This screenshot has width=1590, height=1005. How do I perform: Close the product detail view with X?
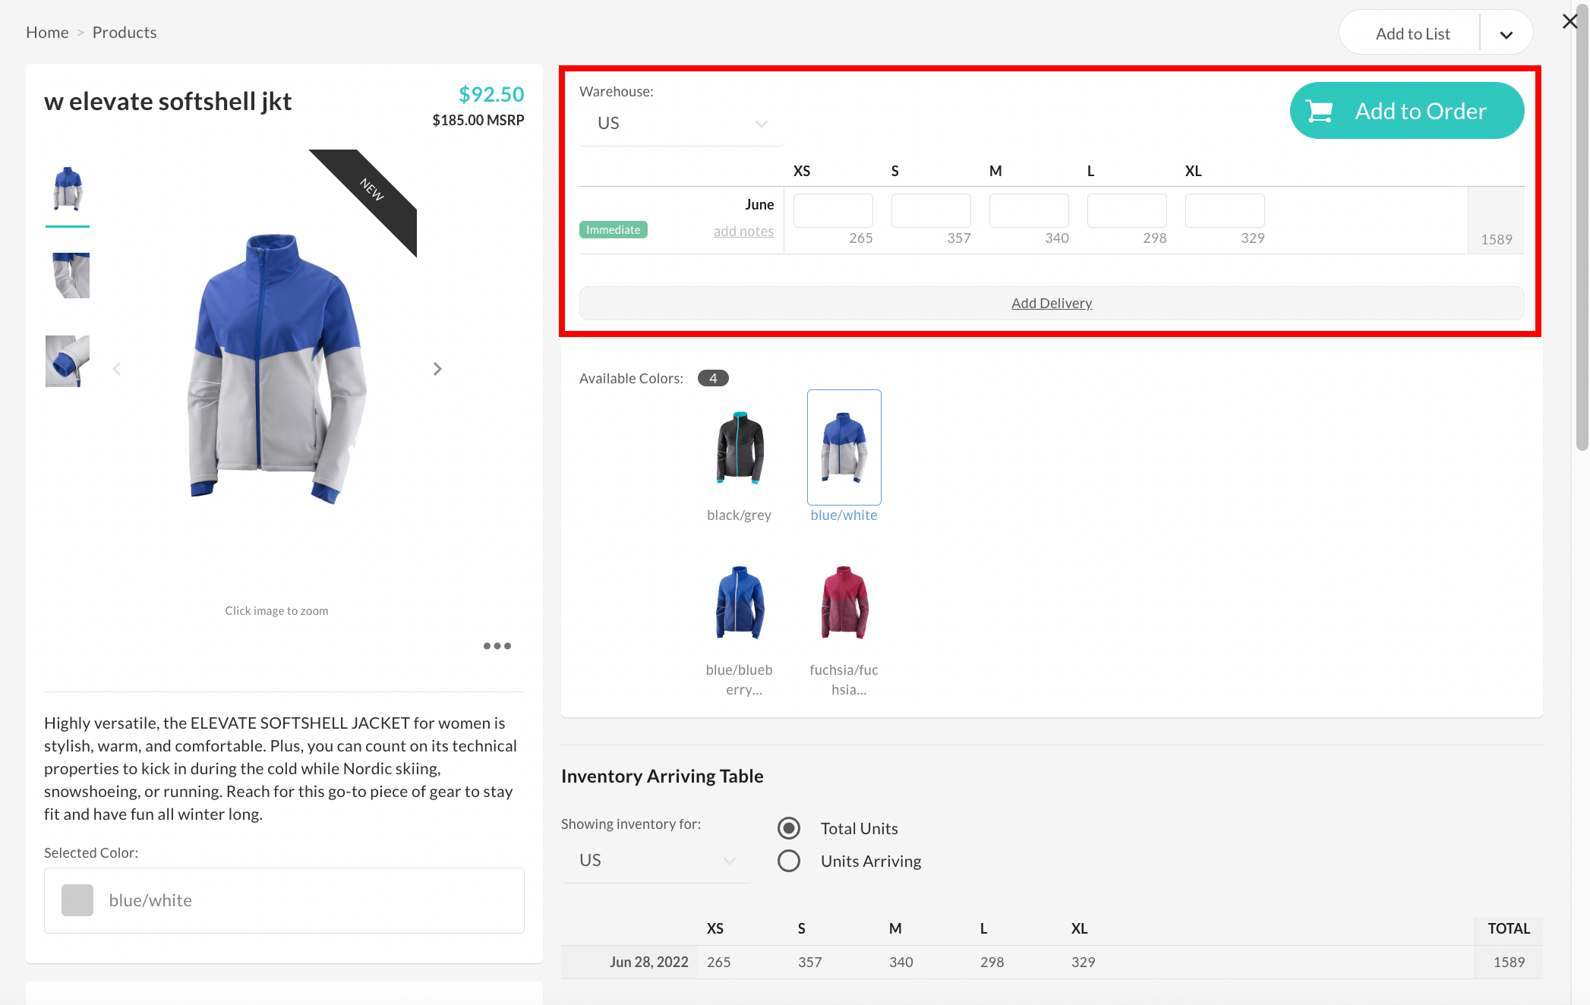tap(1569, 21)
